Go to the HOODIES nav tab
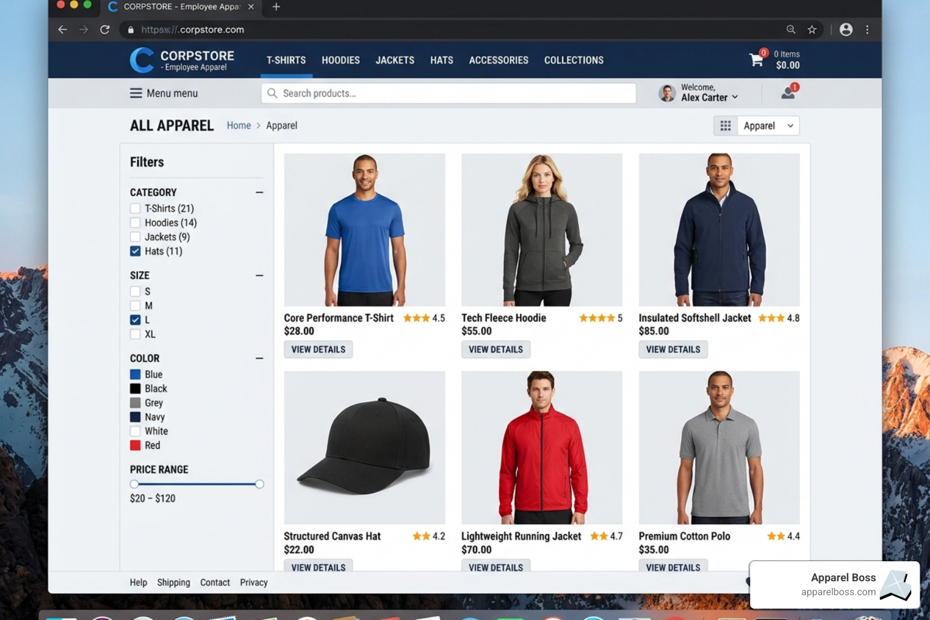This screenshot has width=930, height=620. 340,60
